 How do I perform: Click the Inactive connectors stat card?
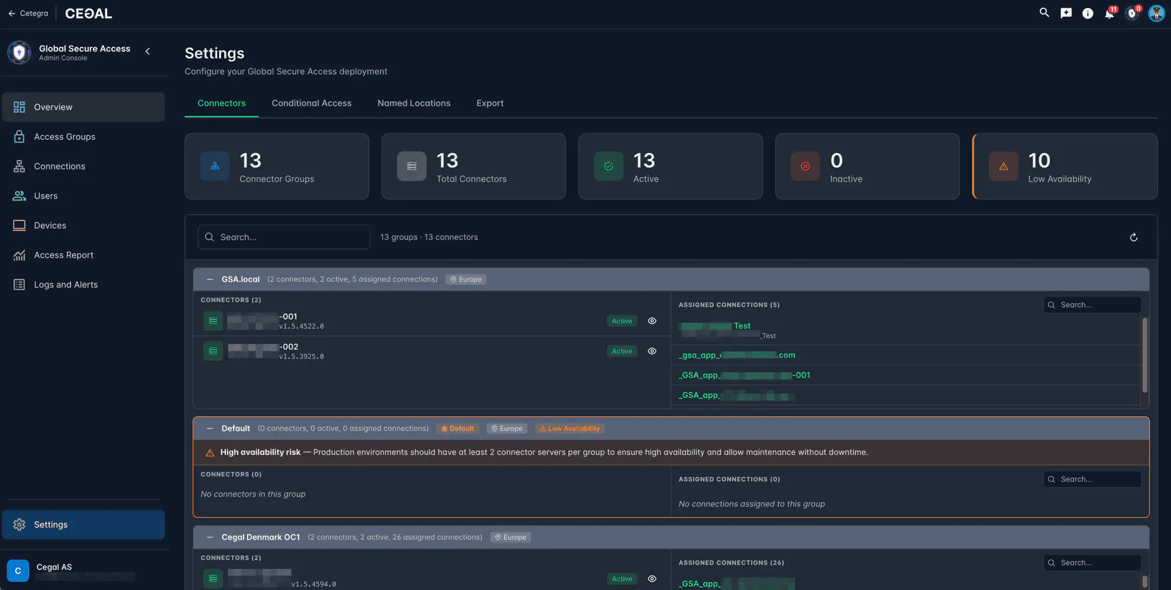click(x=867, y=166)
